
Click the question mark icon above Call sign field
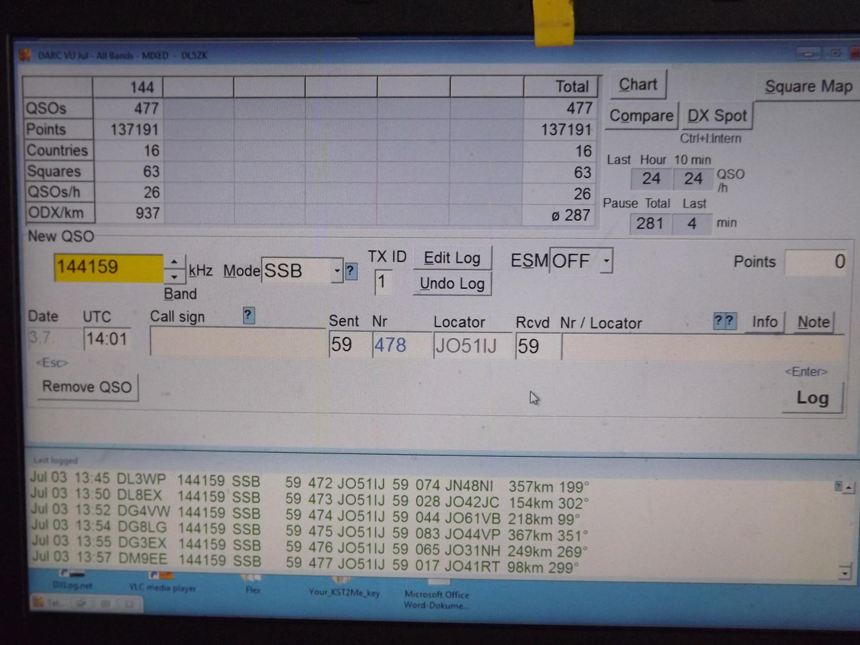pyautogui.click(x=248, y=315)
